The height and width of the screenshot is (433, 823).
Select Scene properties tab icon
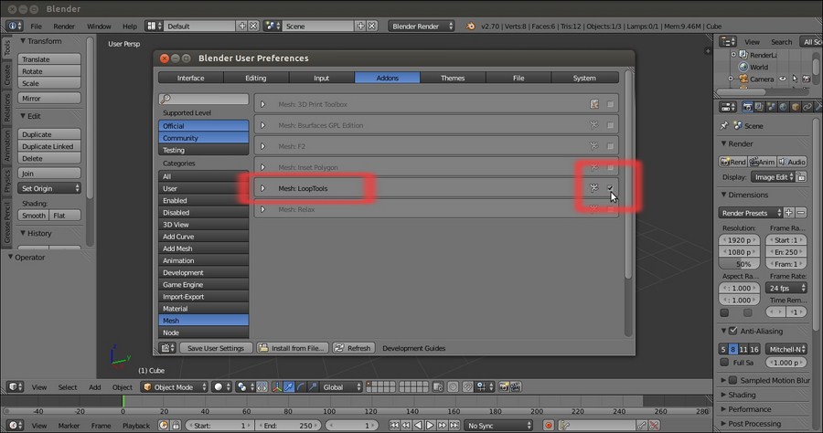pyautogui.click(x=771, y=107)
